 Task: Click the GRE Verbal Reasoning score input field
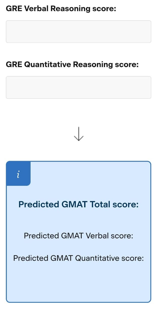[79, 32]
